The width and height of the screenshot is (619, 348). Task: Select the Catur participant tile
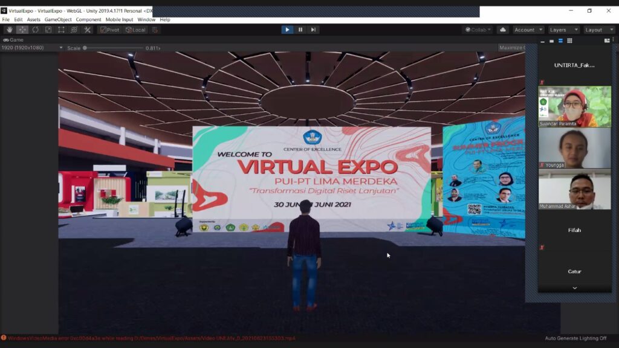point(575,271)
